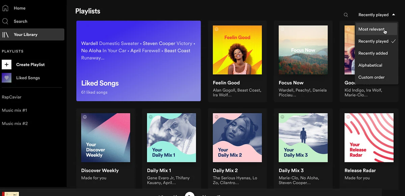Toggle repeat in the playback bar
Viewport: 405px width, 196px height.
pos(218,194)
